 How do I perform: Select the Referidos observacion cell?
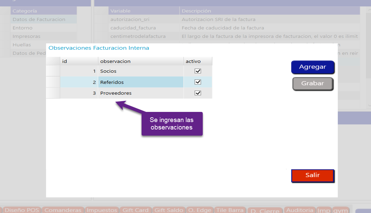point(141,82)
